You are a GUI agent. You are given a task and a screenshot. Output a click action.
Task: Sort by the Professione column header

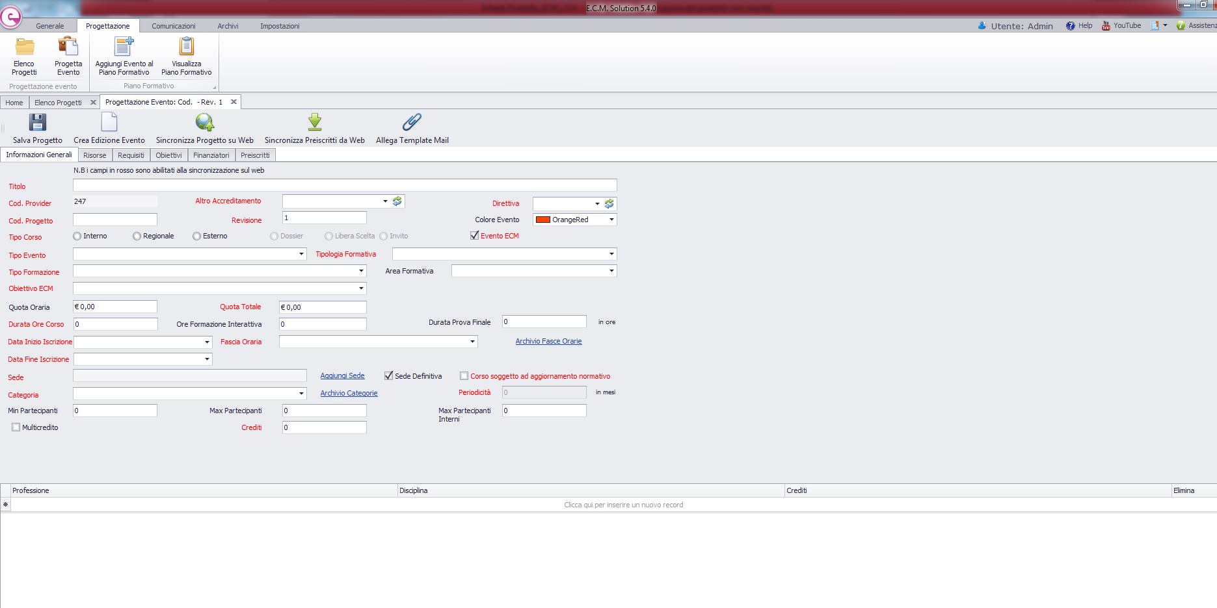tap(204, 490)
